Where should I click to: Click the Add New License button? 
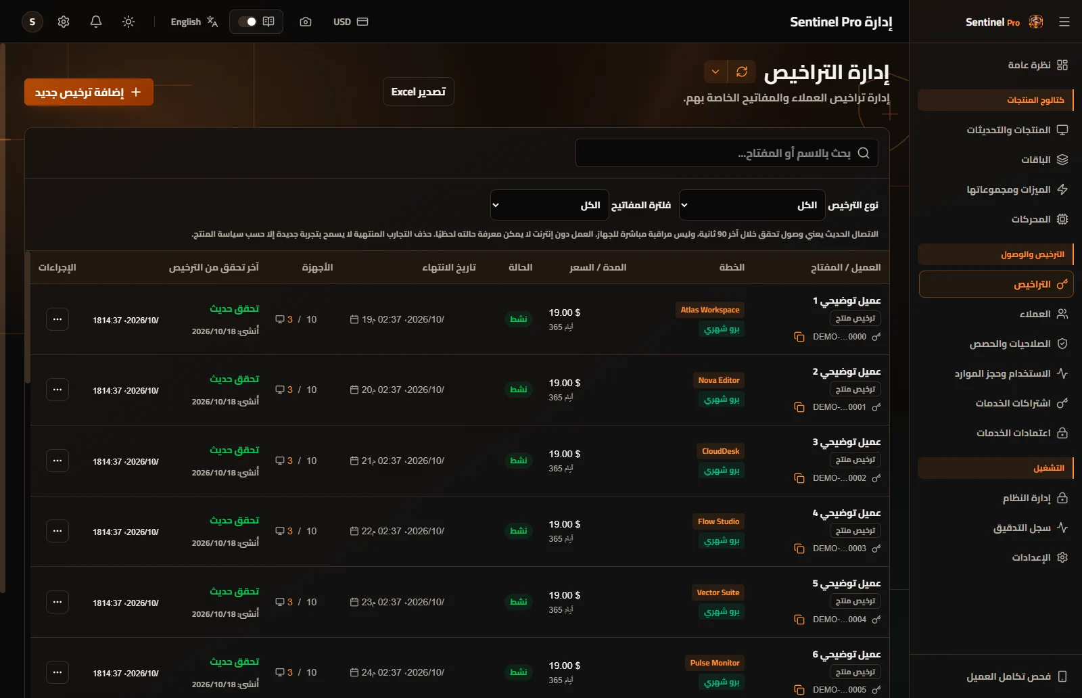tap(89, 92)
